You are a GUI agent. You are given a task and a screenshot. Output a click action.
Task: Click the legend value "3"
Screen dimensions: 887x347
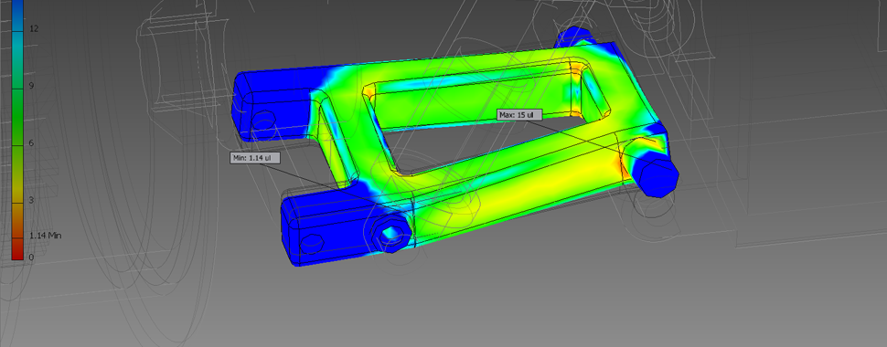pos(32,200)
